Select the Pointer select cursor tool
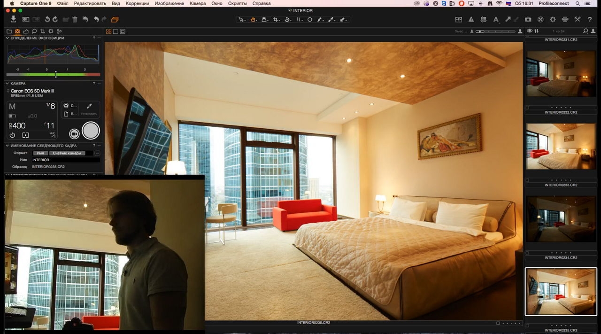This screenshot has width=601, height=334. tap(241, 20)
